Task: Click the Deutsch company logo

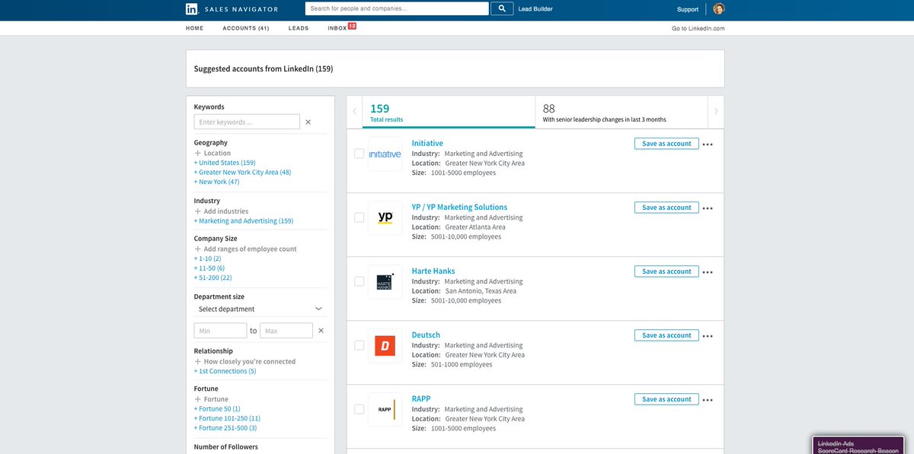Action: pyautogui.click(x=385, y=345)
